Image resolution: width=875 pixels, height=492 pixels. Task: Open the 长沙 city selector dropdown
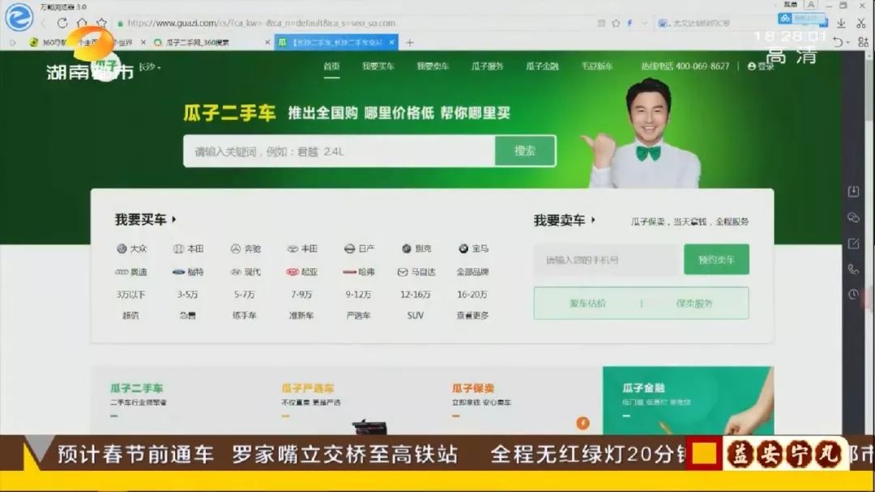(150, 67)
